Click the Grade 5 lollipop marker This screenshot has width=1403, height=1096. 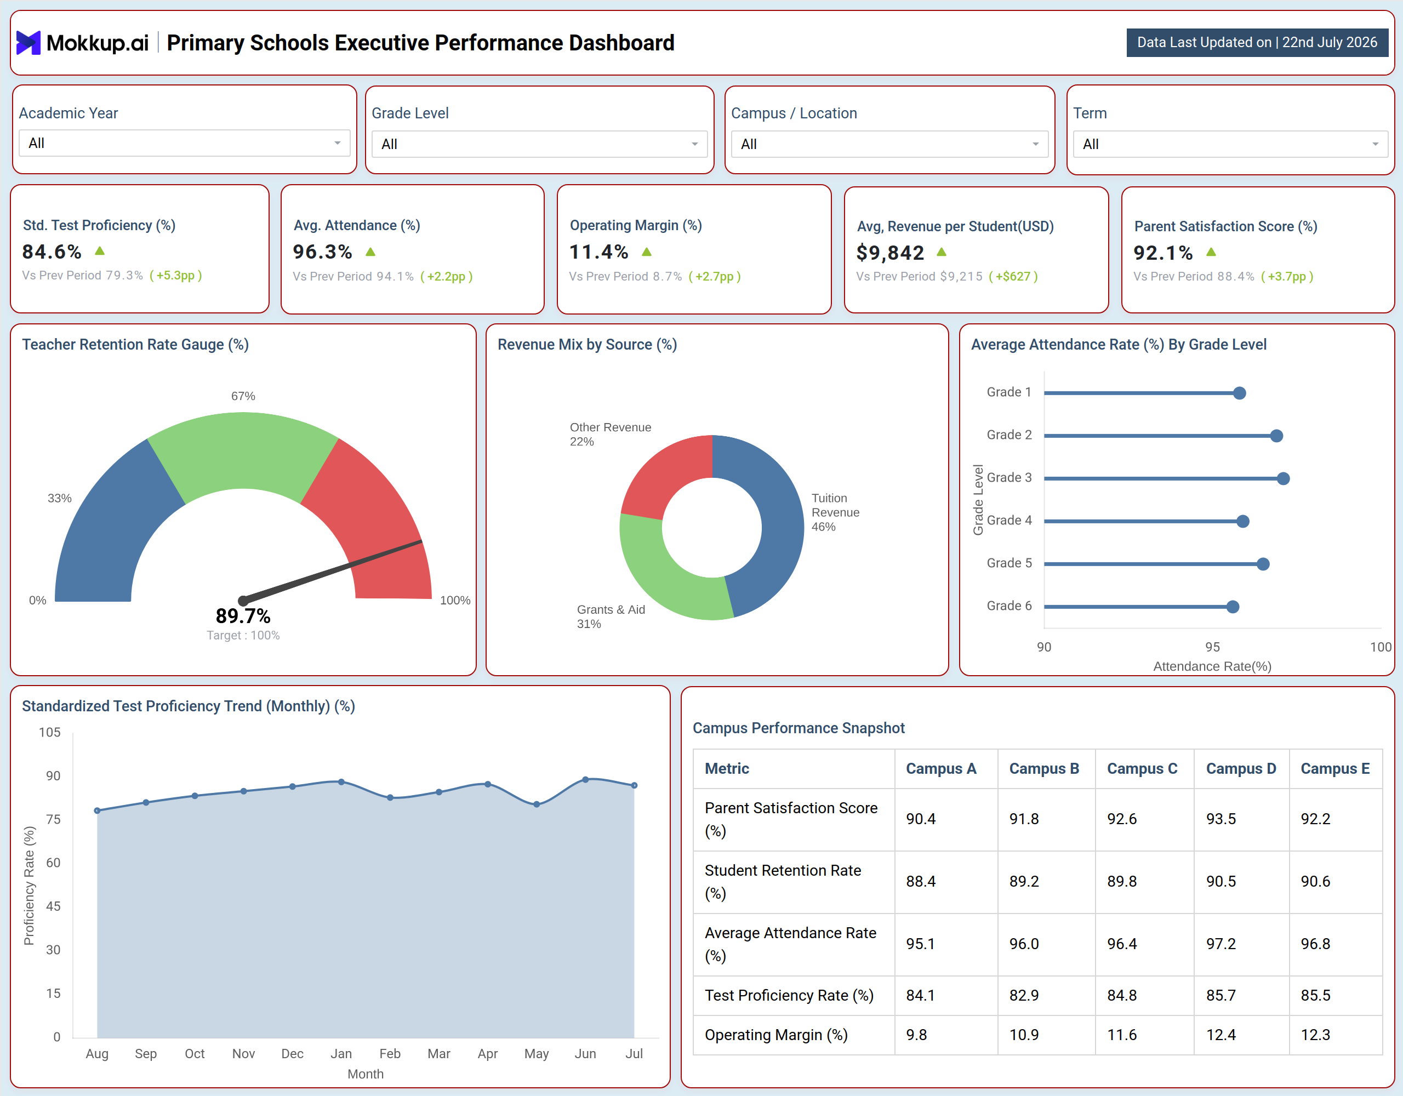(1263, 564)
